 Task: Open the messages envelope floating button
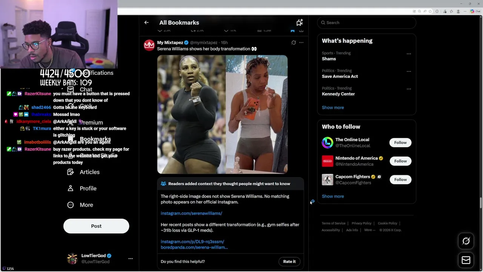point(466,260)
